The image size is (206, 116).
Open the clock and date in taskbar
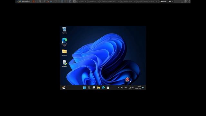click(x=138, y=88)
